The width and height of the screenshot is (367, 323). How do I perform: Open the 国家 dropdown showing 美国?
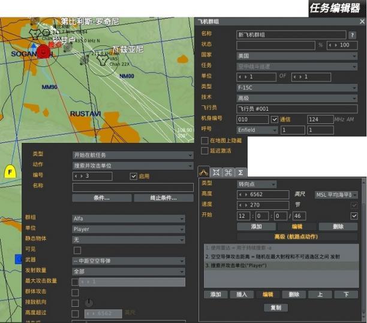[297, 56]
